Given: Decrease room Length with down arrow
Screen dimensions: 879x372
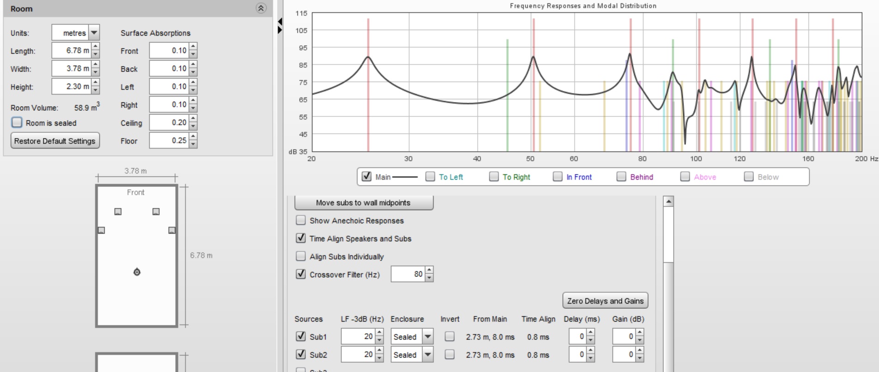Looking at the screenshot, I should [x=95, y=54].
